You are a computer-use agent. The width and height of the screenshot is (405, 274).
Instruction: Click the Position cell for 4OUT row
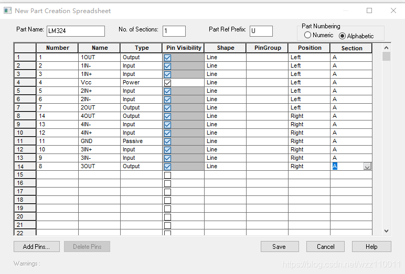pos(309,116)
